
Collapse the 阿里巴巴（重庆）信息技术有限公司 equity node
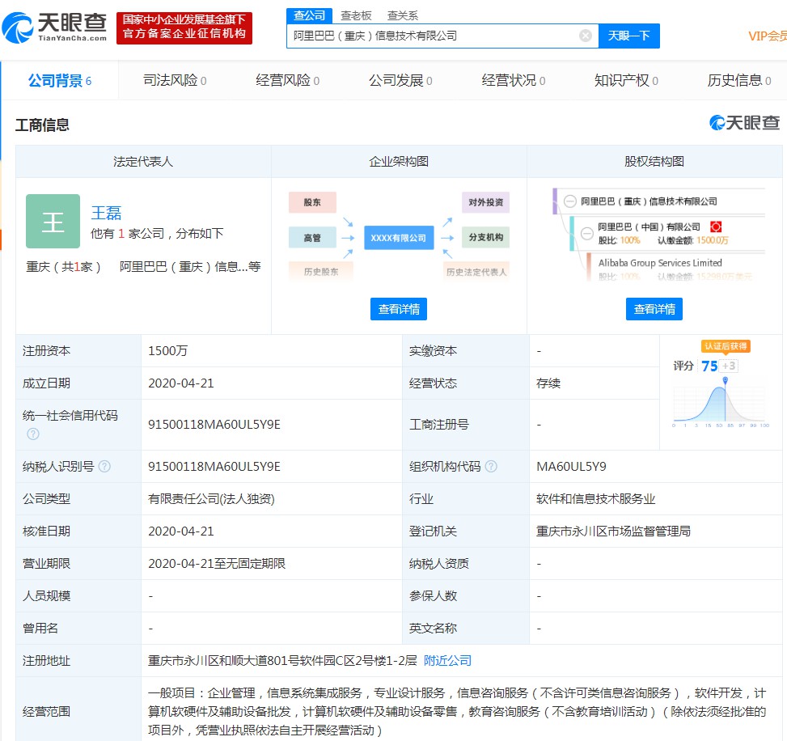click(570, 201)
